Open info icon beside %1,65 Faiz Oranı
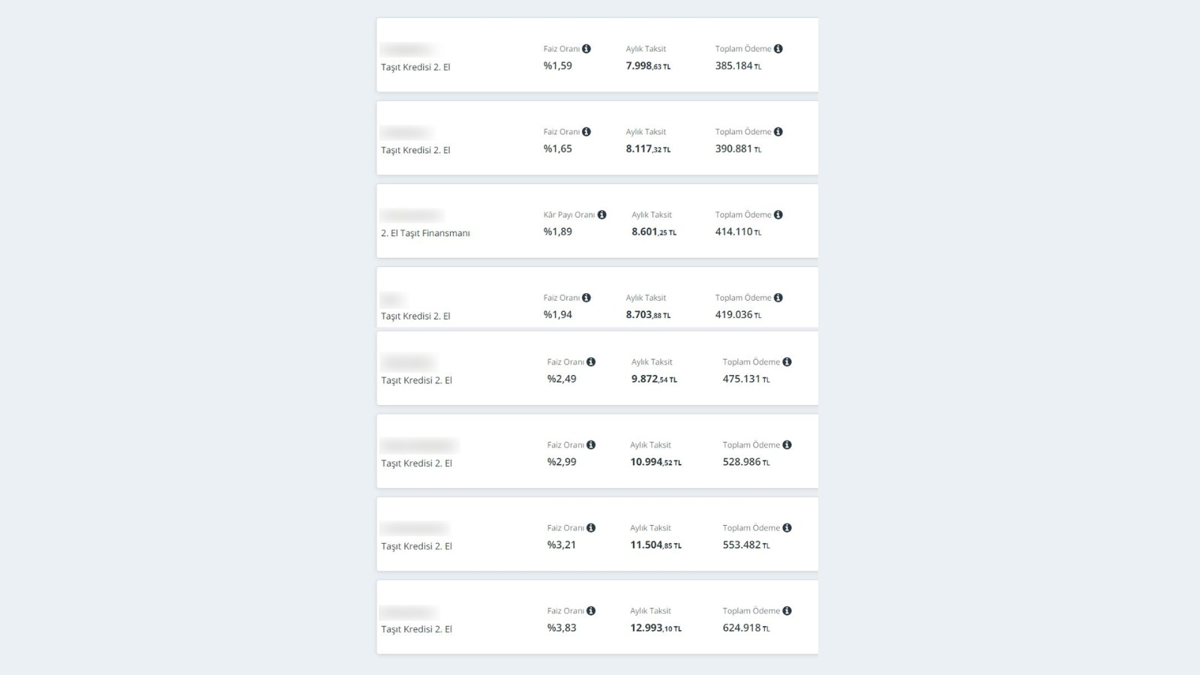This screenshot has width=1200, height=675. [x=586, y=132]
